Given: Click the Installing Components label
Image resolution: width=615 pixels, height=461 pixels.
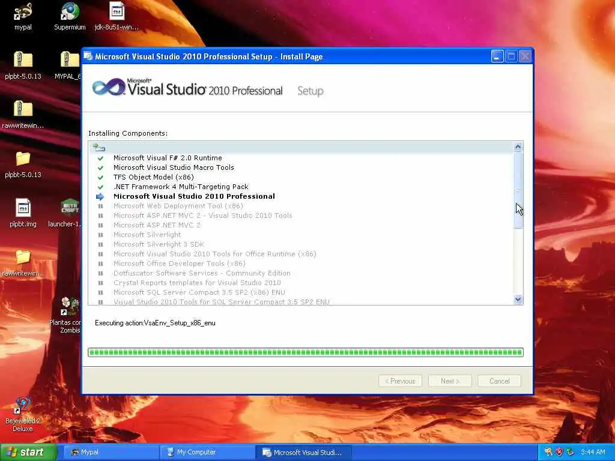Looking at the screenshot, I should coord(128,133).
